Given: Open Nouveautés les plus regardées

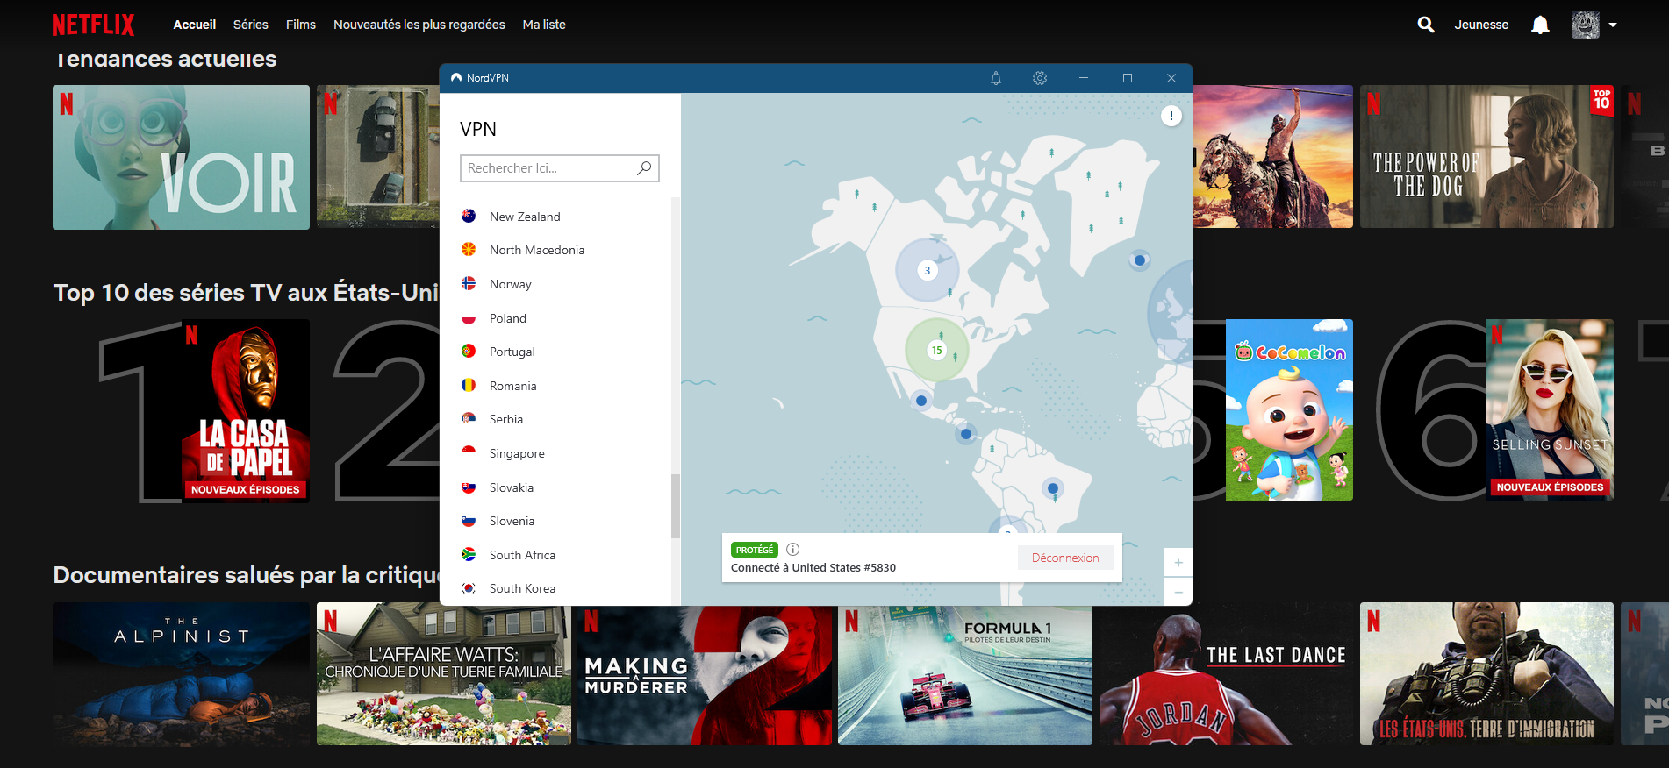Looking at the screenshot, I should (419, 25).
